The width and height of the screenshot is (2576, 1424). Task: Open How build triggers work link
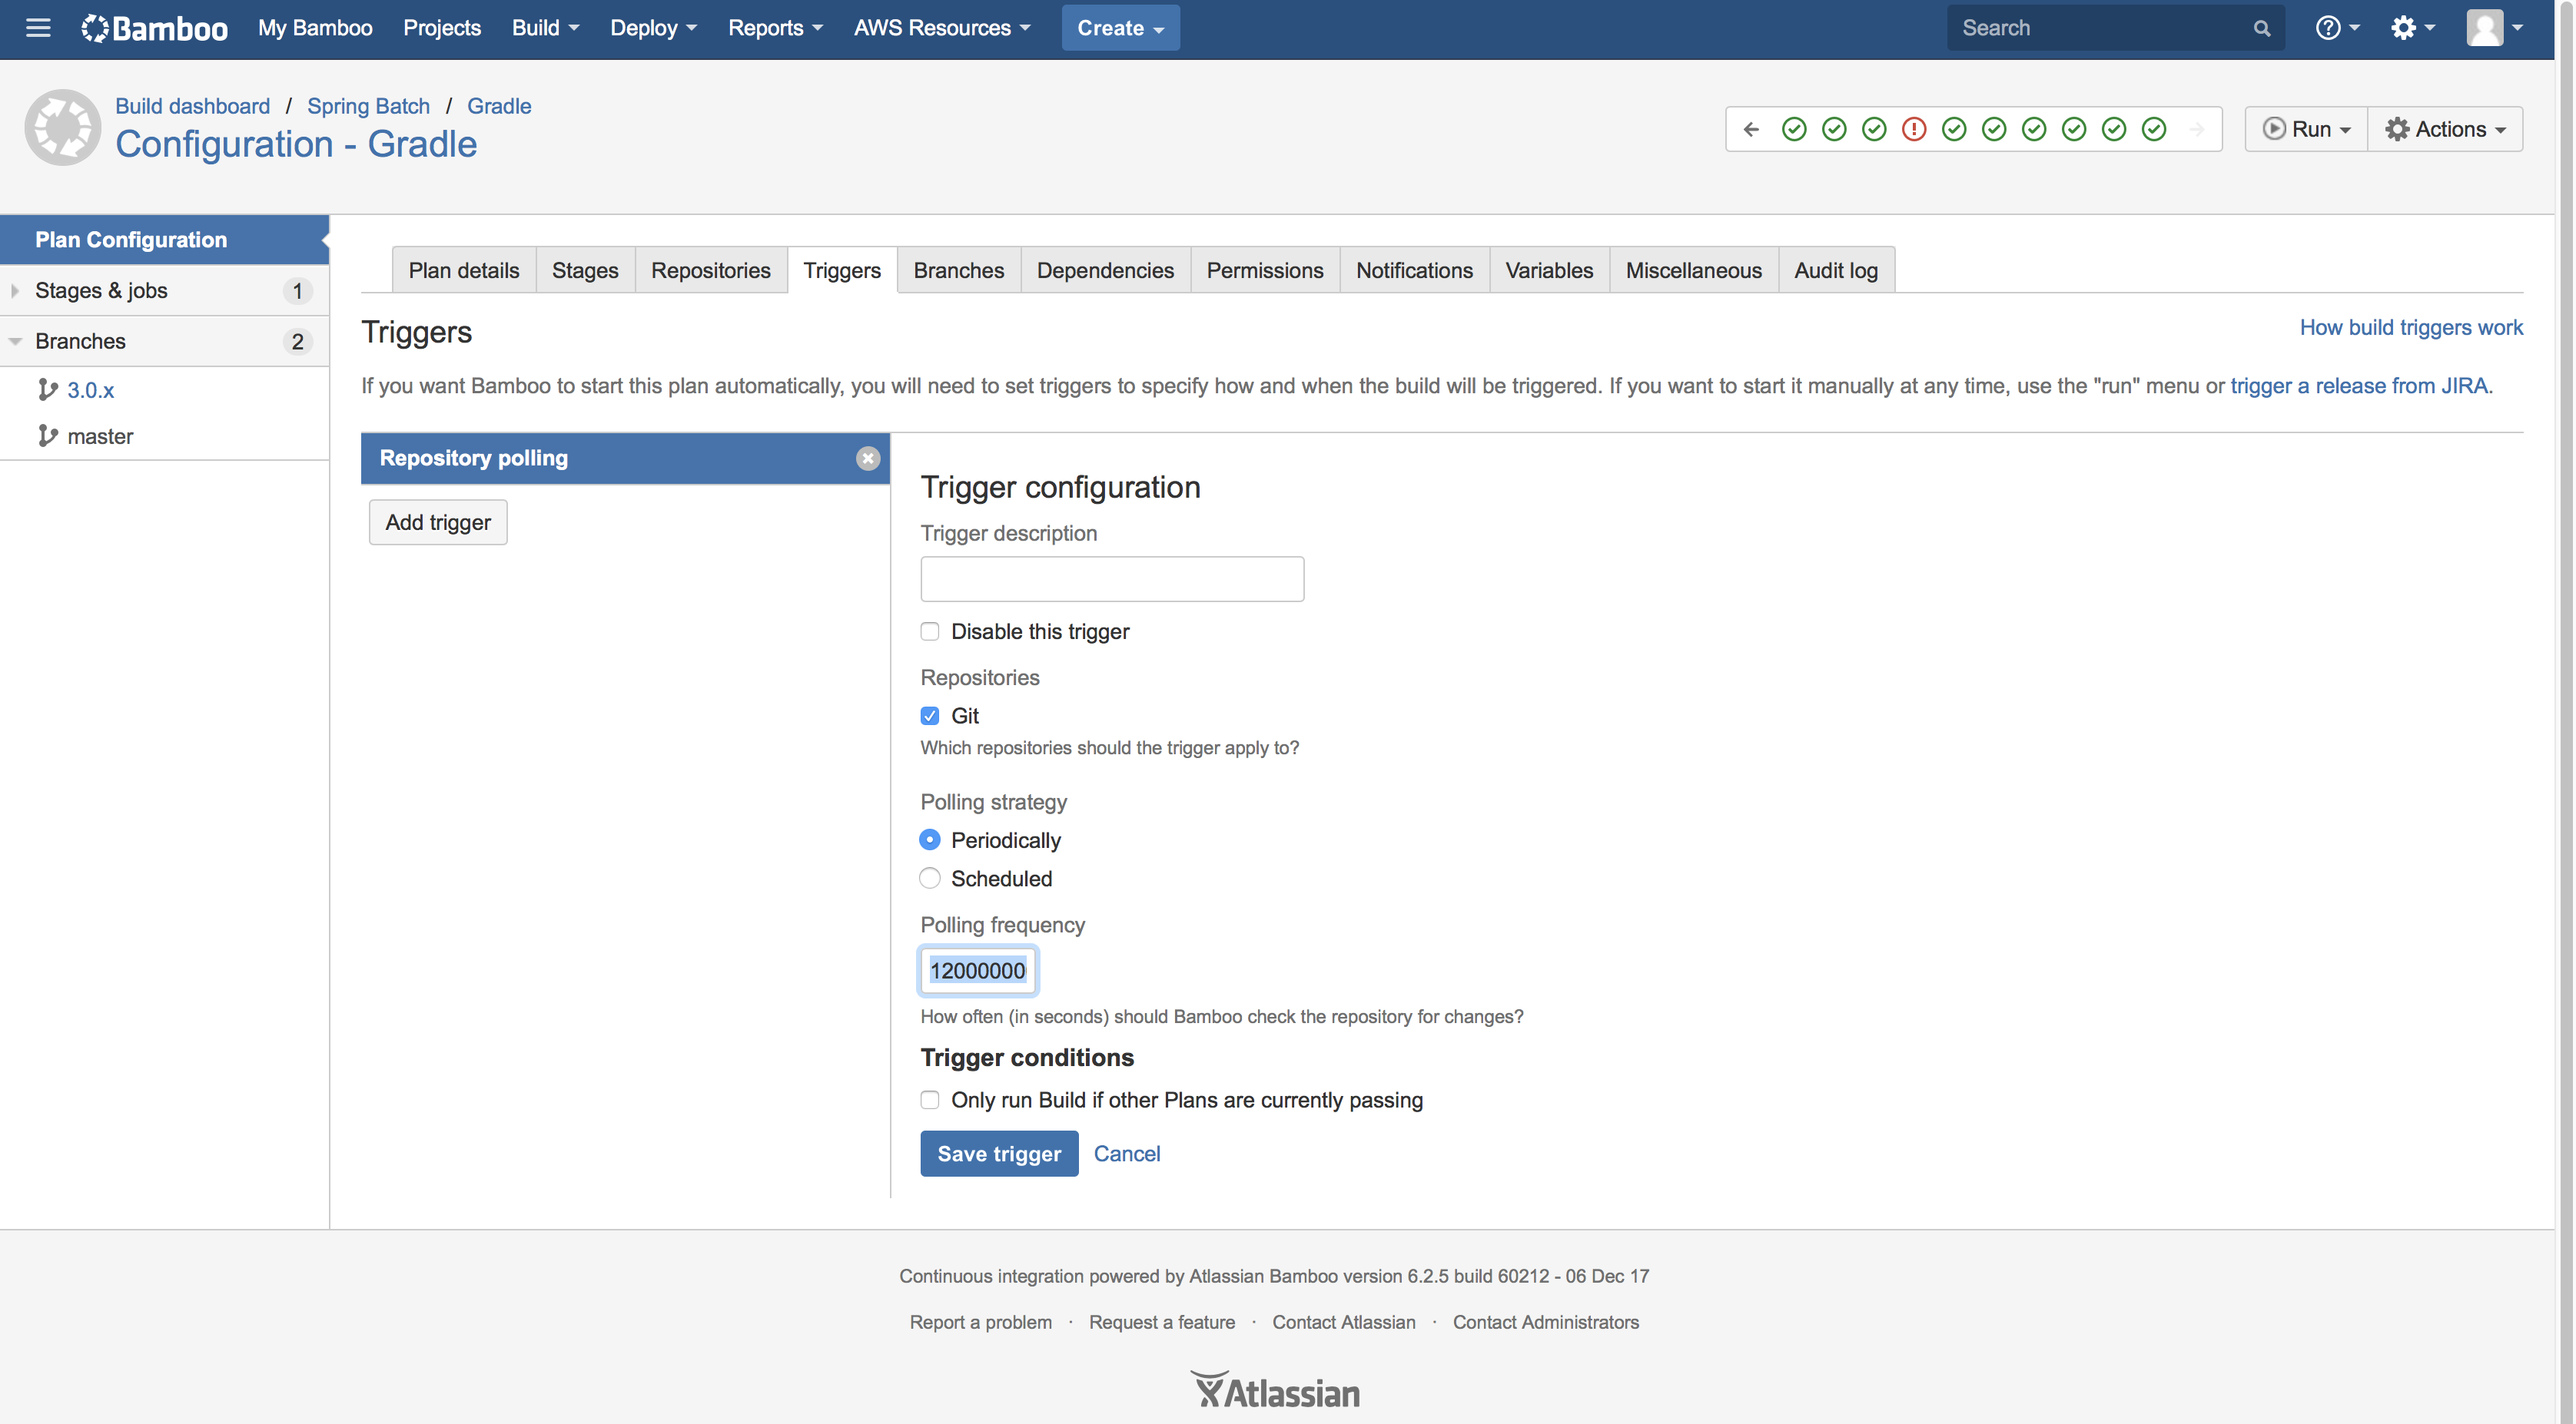[x=2410, y=328]
